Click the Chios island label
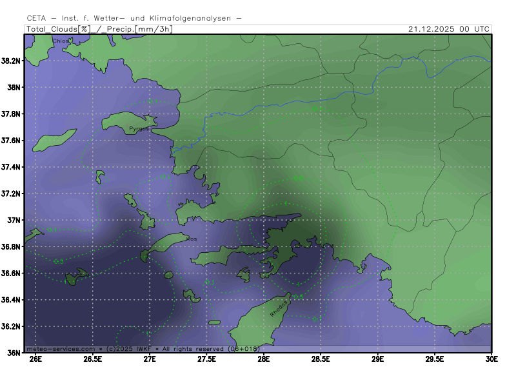This screenshot has width=516, height=387. [60, 41]
